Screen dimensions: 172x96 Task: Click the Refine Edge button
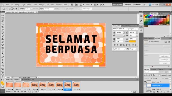click(87, 9)
